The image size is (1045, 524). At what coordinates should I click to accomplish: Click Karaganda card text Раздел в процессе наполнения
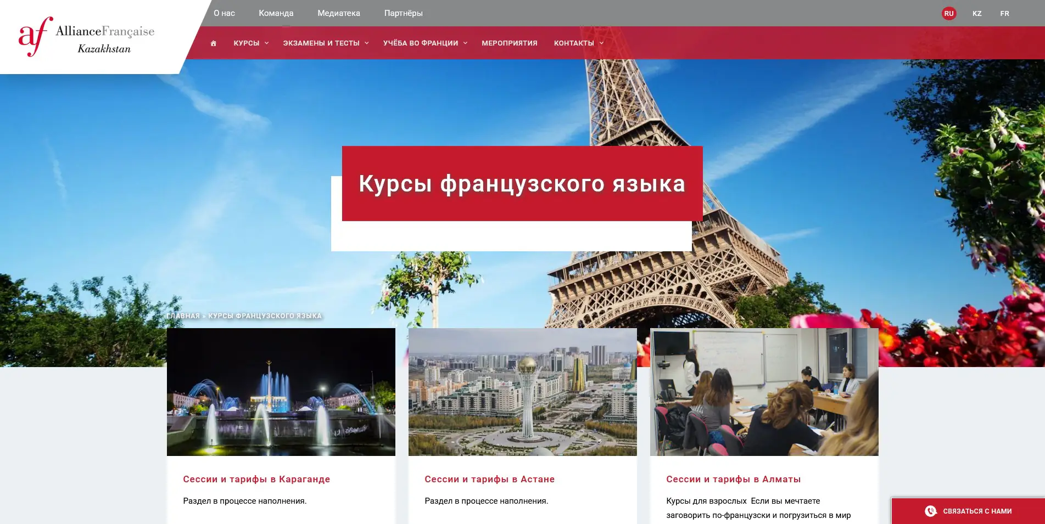point(245,501)
